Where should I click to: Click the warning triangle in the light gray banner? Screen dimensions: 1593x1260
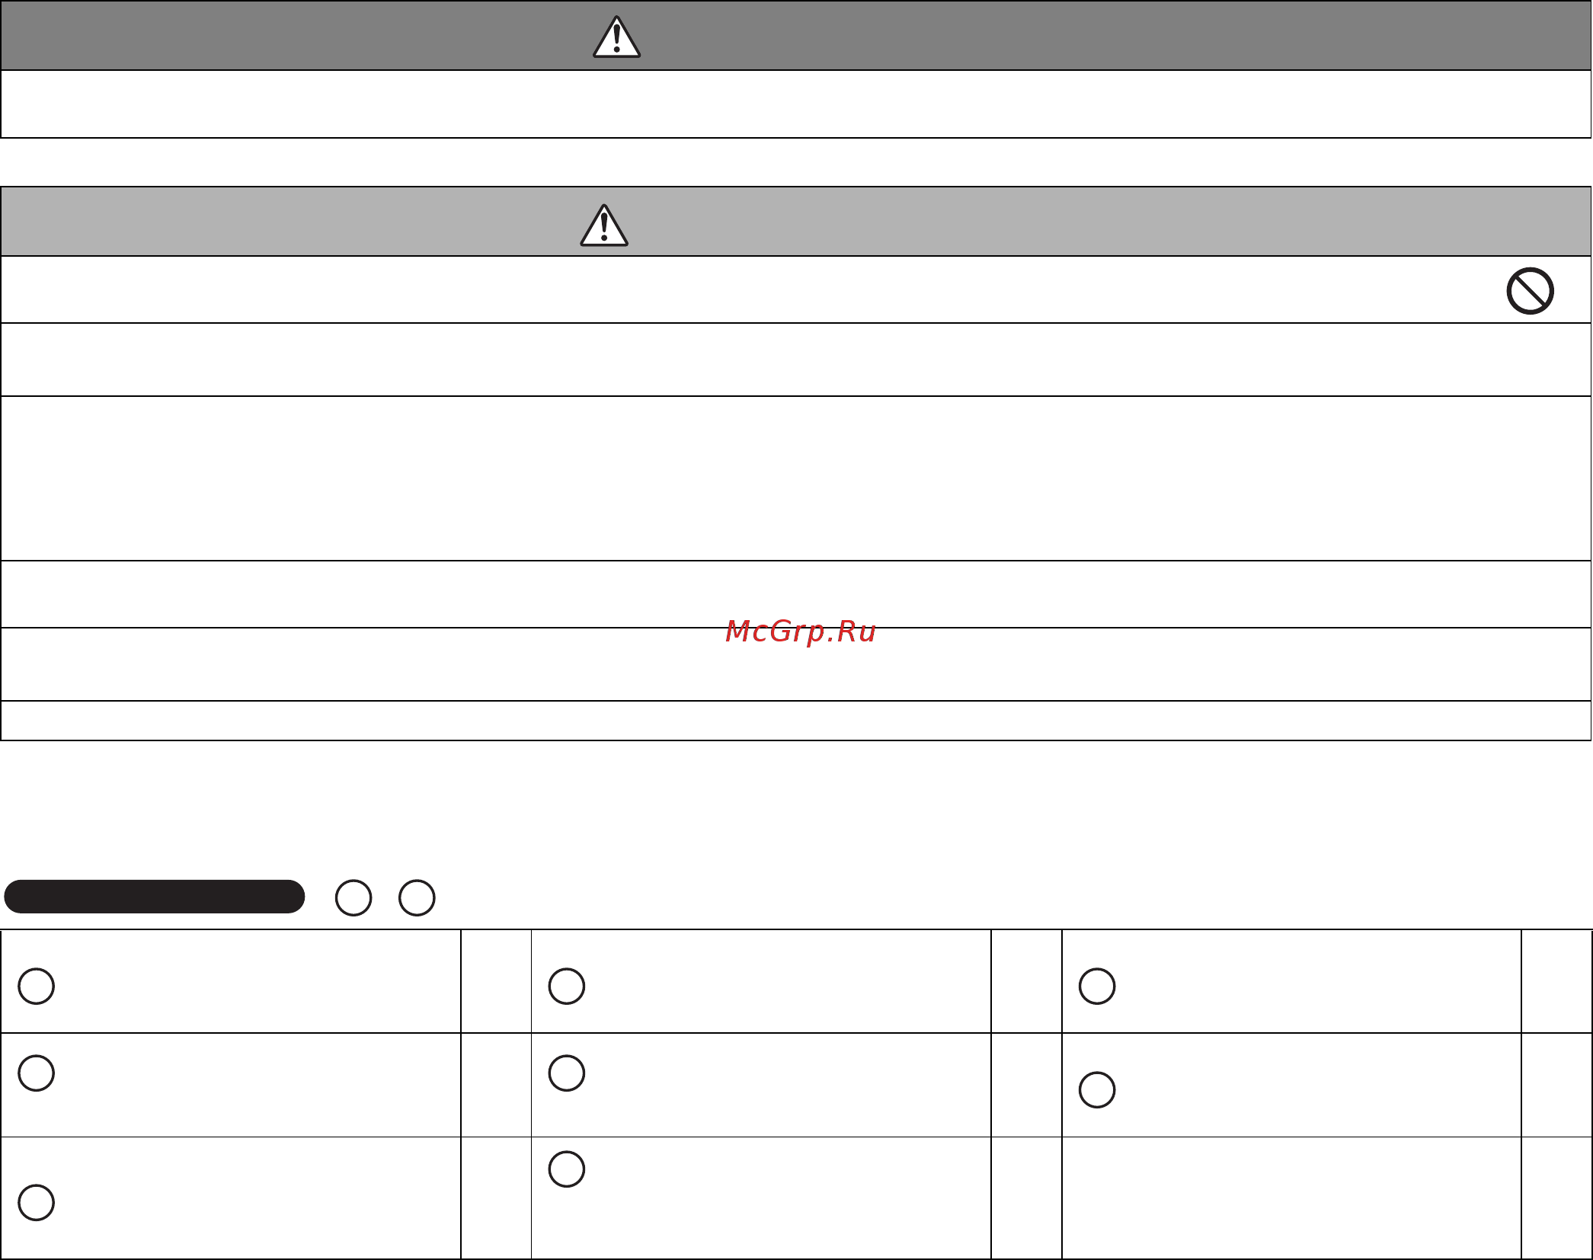604,225
